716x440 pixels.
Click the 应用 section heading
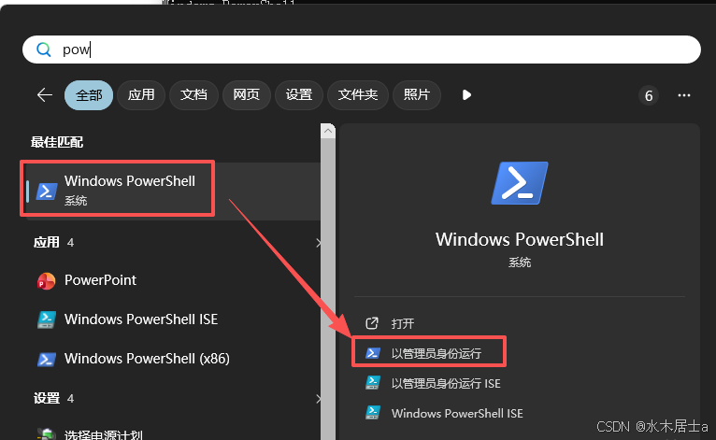[46, 242]
